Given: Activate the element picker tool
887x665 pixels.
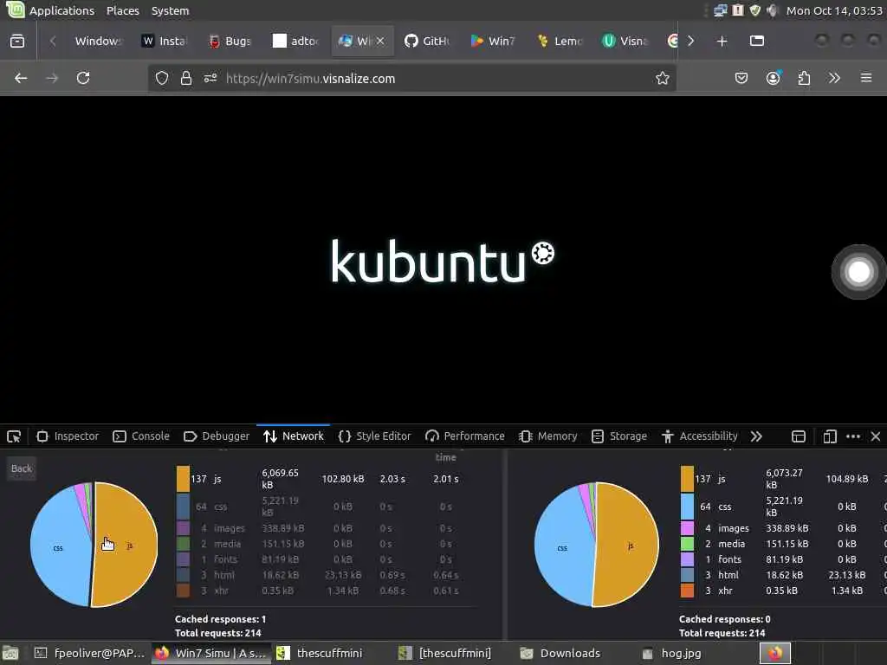Looking at the screenshot, I should click(14, 436).
